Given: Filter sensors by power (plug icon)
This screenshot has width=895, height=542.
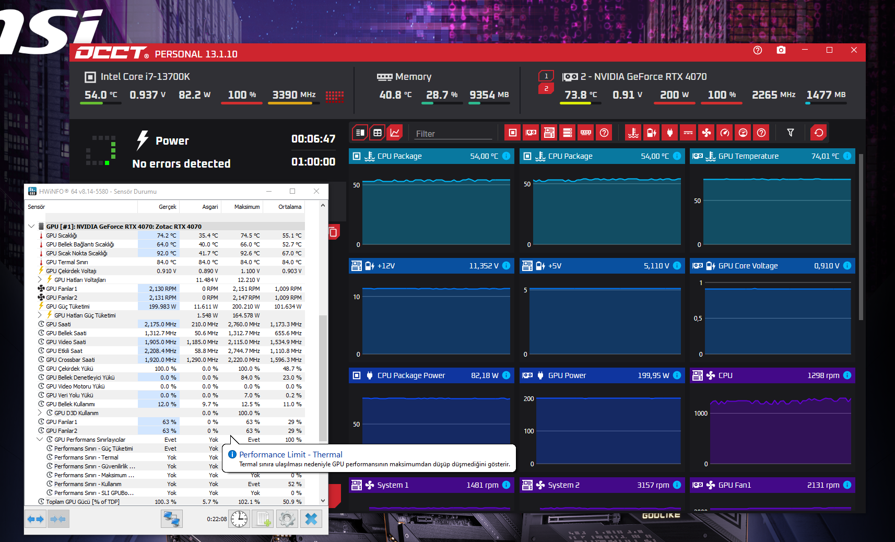Looking at the screenshot, I should tap(670, 133).
